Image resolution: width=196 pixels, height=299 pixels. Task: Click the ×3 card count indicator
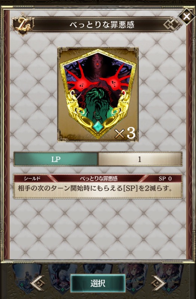tap(125, 133)
